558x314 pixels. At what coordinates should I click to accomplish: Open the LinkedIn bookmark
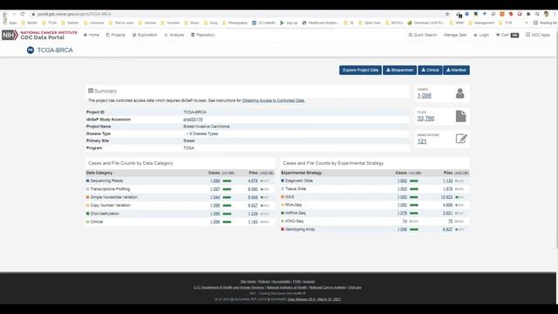263,23
